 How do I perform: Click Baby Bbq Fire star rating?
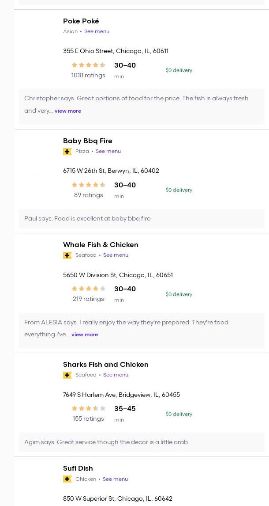[89, 185]
